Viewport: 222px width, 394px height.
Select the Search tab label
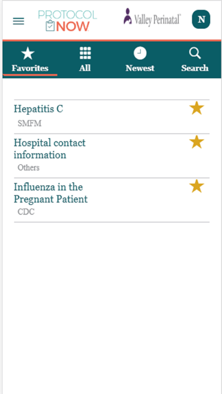(195, 68)
